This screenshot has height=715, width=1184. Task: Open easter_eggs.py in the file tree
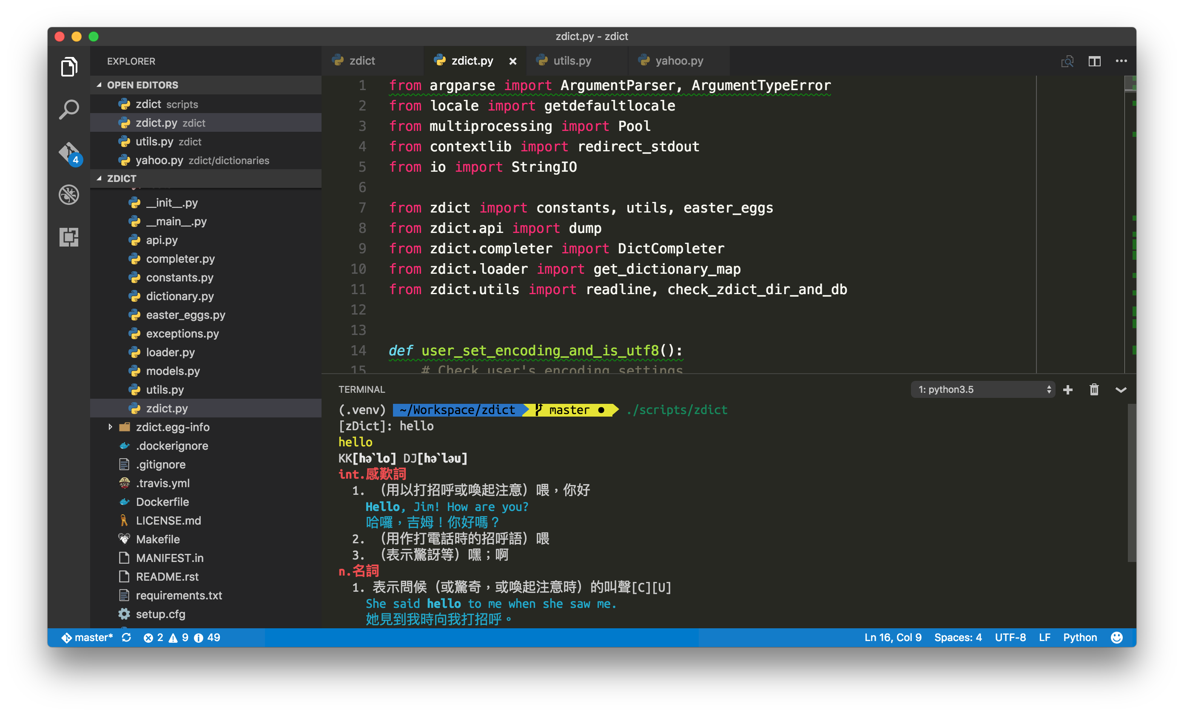(206, 315)
